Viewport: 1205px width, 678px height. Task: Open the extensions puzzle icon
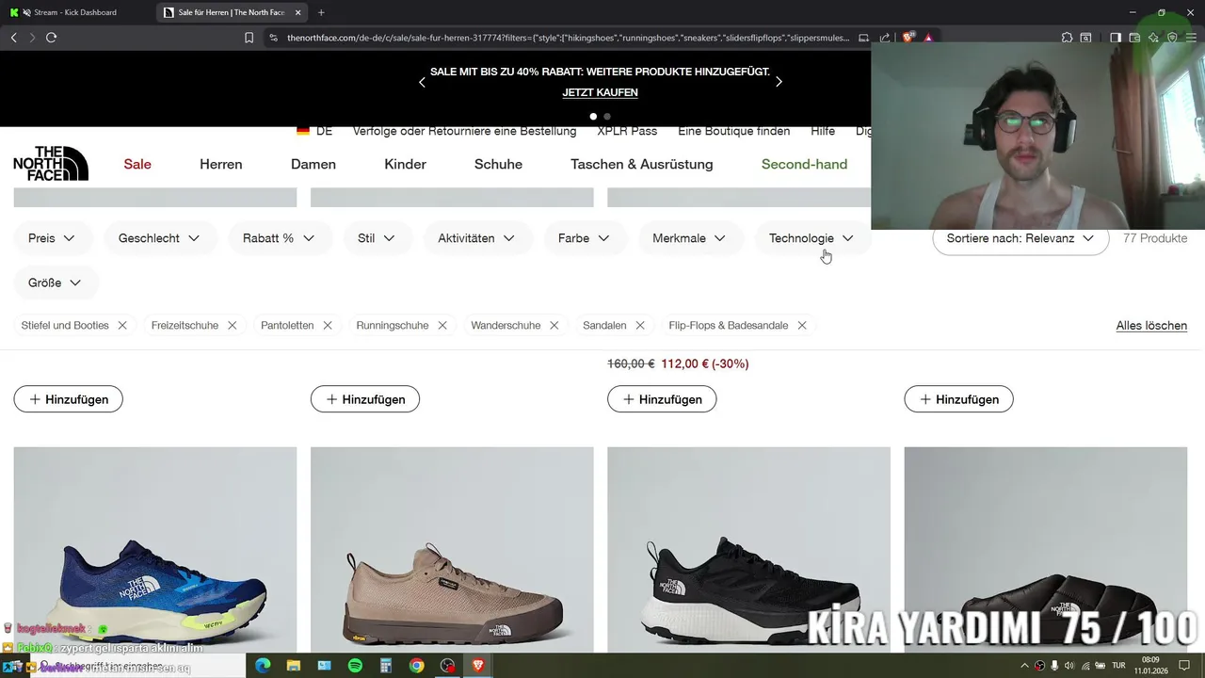pyautogui.click(x=1067, y=38)
